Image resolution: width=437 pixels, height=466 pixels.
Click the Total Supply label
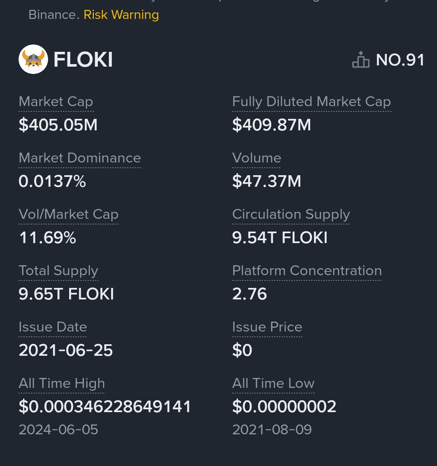point(58,271)
